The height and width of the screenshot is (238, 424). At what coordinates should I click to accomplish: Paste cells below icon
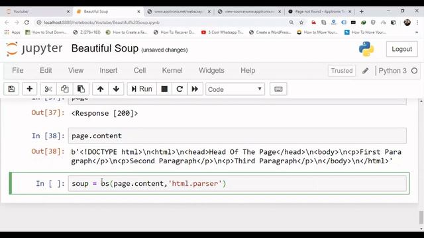point(81,89)
